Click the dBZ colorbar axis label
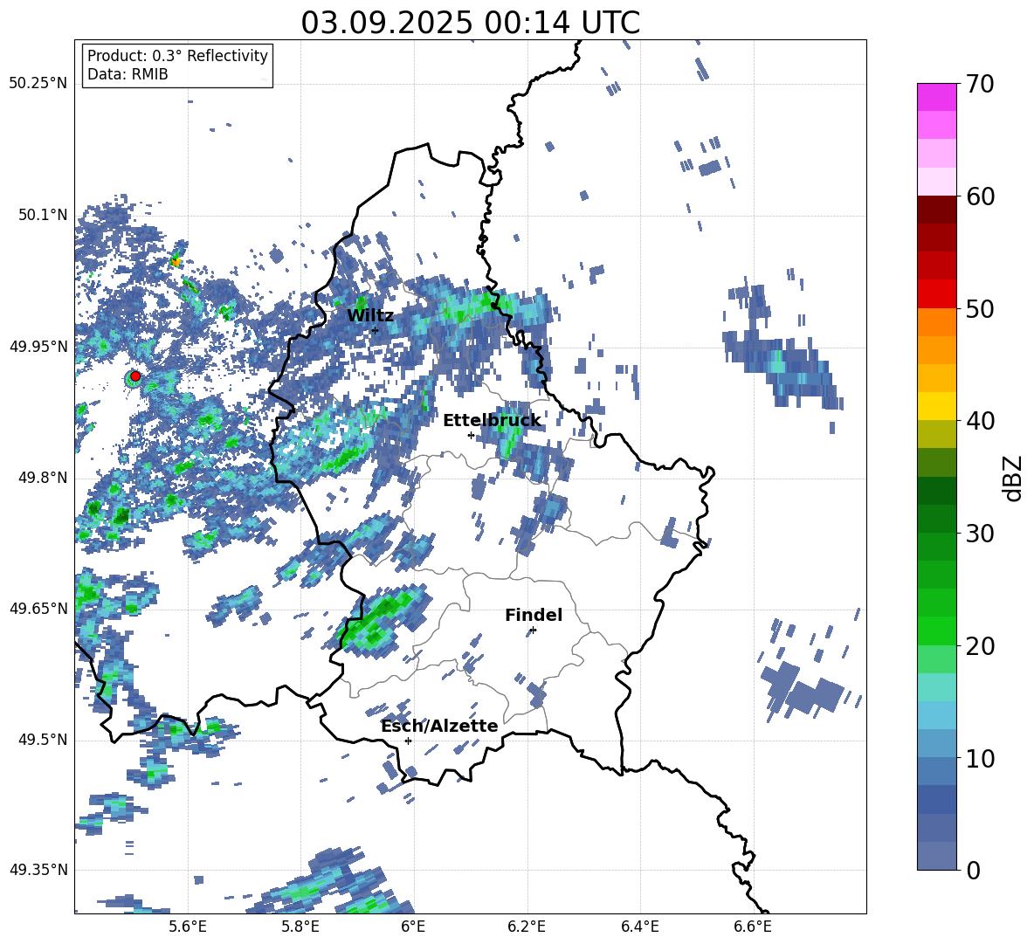The image size is (1034, 944). point(1014,478)
